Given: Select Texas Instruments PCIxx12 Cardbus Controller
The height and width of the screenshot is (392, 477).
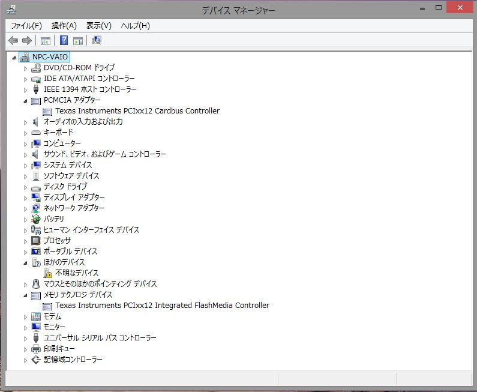Looking at the screenshot, I should click(137, 111).
